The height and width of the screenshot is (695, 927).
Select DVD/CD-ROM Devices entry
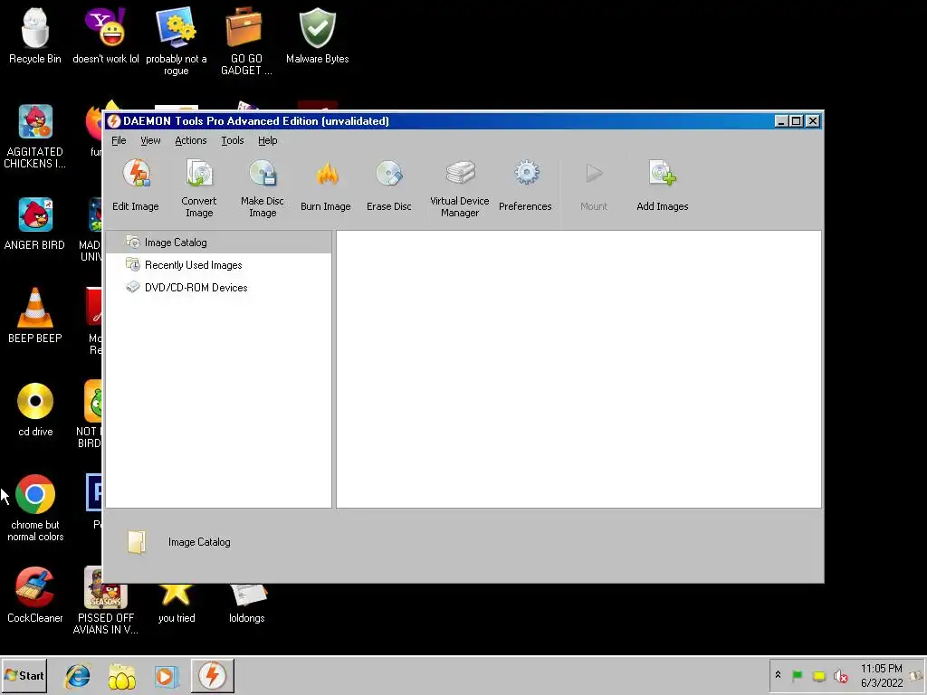click(218, 288)
